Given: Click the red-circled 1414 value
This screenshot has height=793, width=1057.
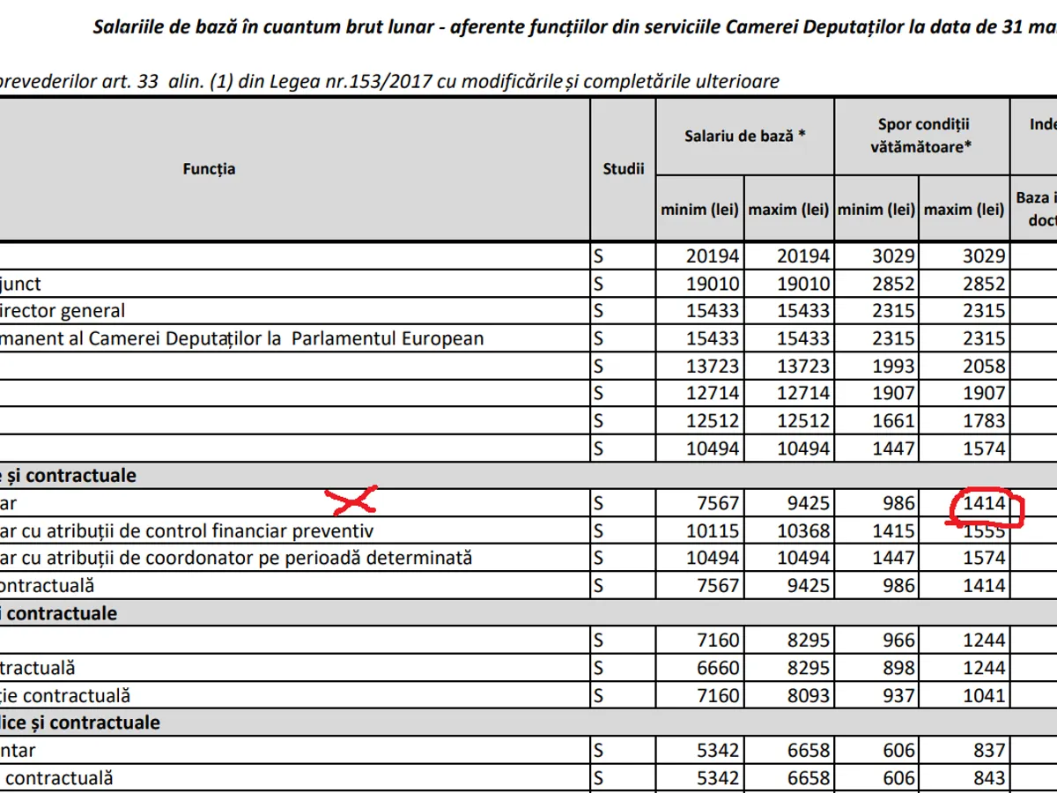Looking at the screenshot, I should pyautogui.click(x=984, y=503).
